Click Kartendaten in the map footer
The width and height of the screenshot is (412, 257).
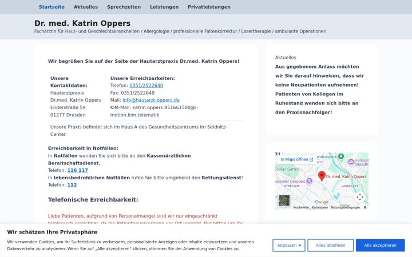tap(320, 207)
